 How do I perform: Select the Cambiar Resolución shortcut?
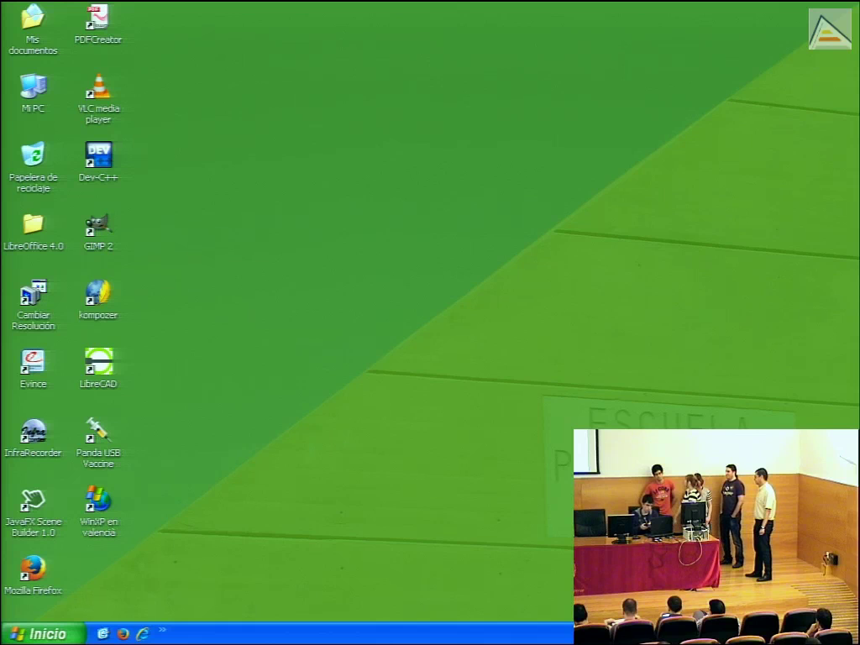pos(33,293)
